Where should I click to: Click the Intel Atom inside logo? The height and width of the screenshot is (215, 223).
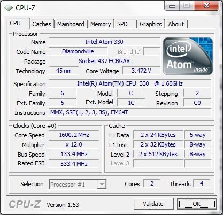tap(188, 56)
